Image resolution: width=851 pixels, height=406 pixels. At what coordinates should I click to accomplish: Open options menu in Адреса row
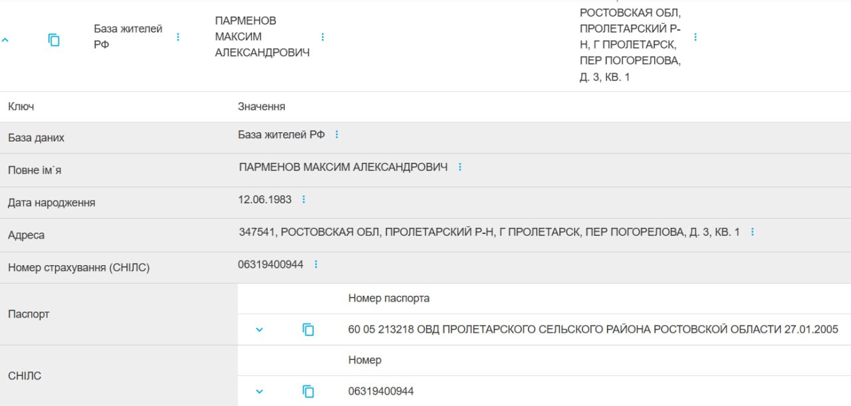click(753, 232)
